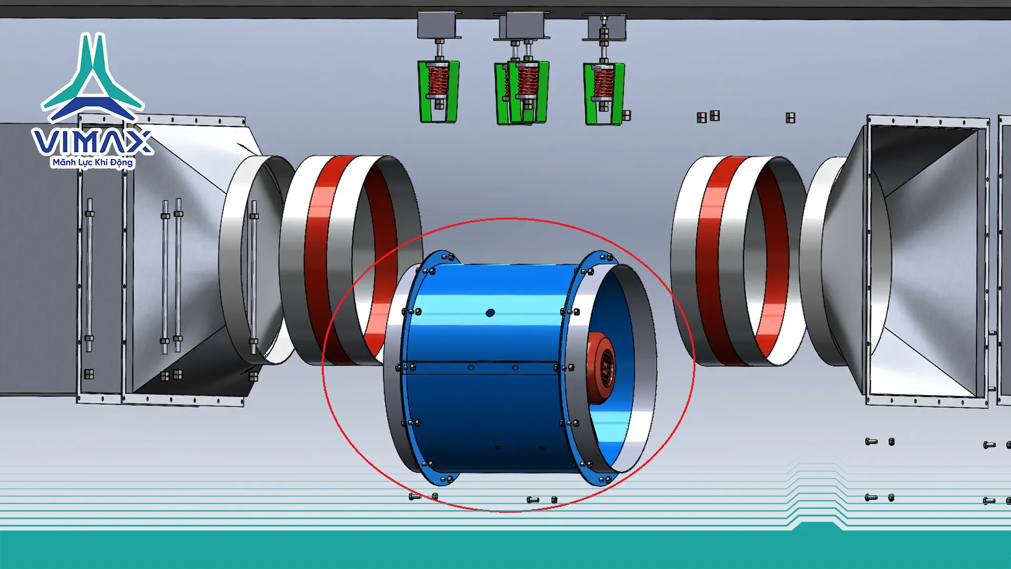
Task: Click the teal banner at the bottom
Action: [506, 551]
